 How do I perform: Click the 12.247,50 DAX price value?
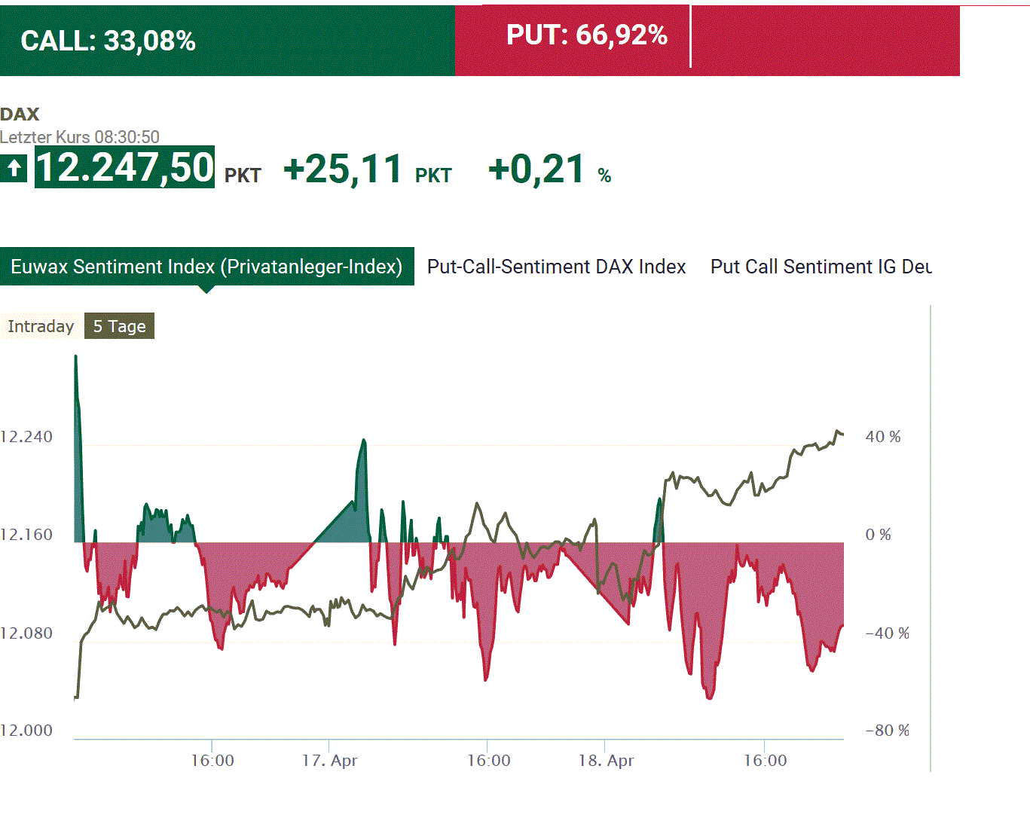point(125,167)
